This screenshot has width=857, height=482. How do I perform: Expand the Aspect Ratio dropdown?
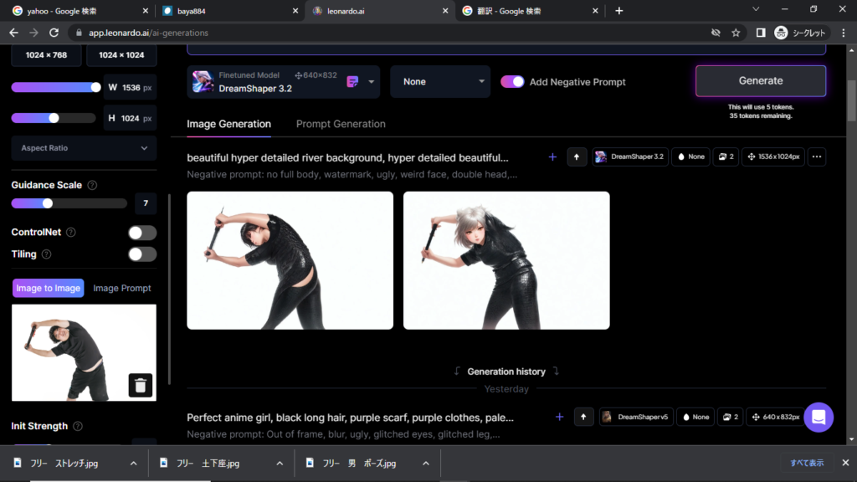click(x=84, y=148)
